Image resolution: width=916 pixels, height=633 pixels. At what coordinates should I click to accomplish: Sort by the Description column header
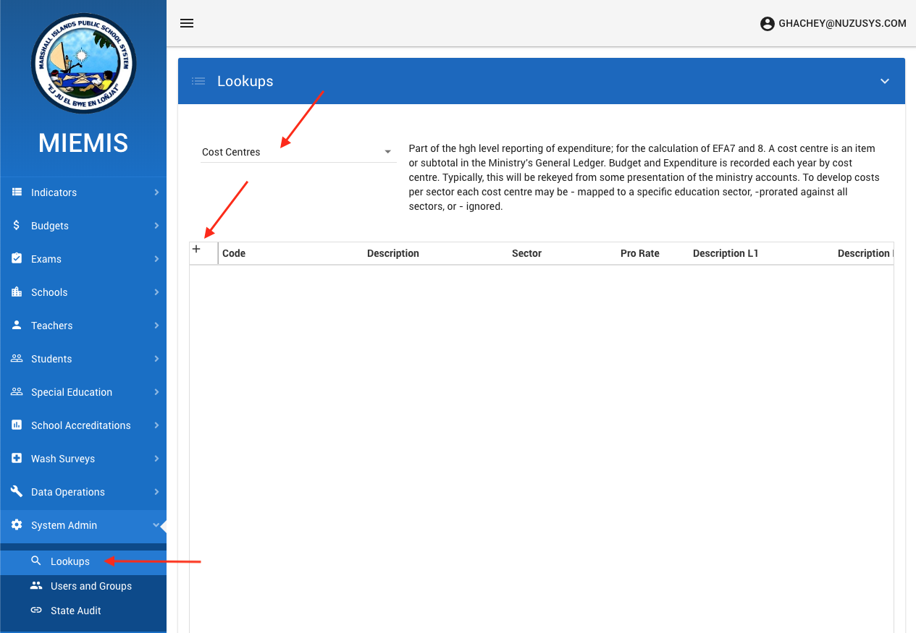(x=392, y=253)
